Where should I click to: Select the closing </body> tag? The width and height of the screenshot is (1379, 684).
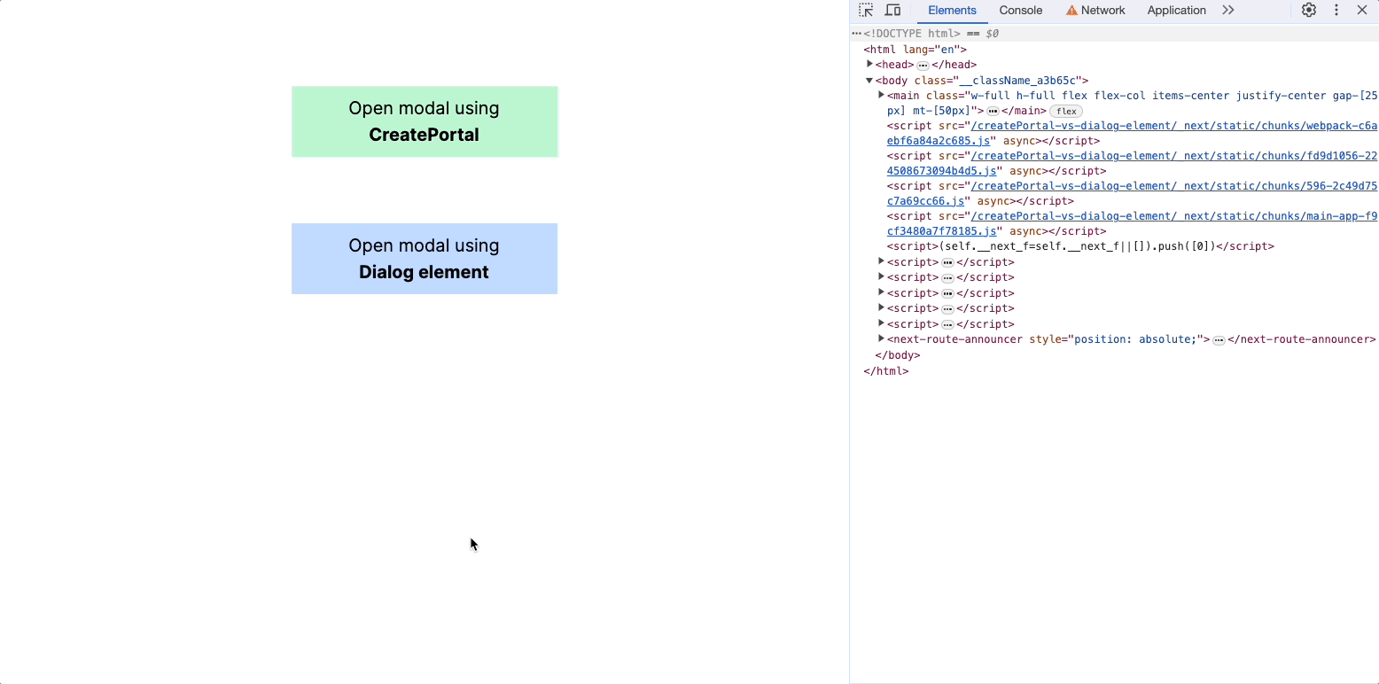point(898,355)
